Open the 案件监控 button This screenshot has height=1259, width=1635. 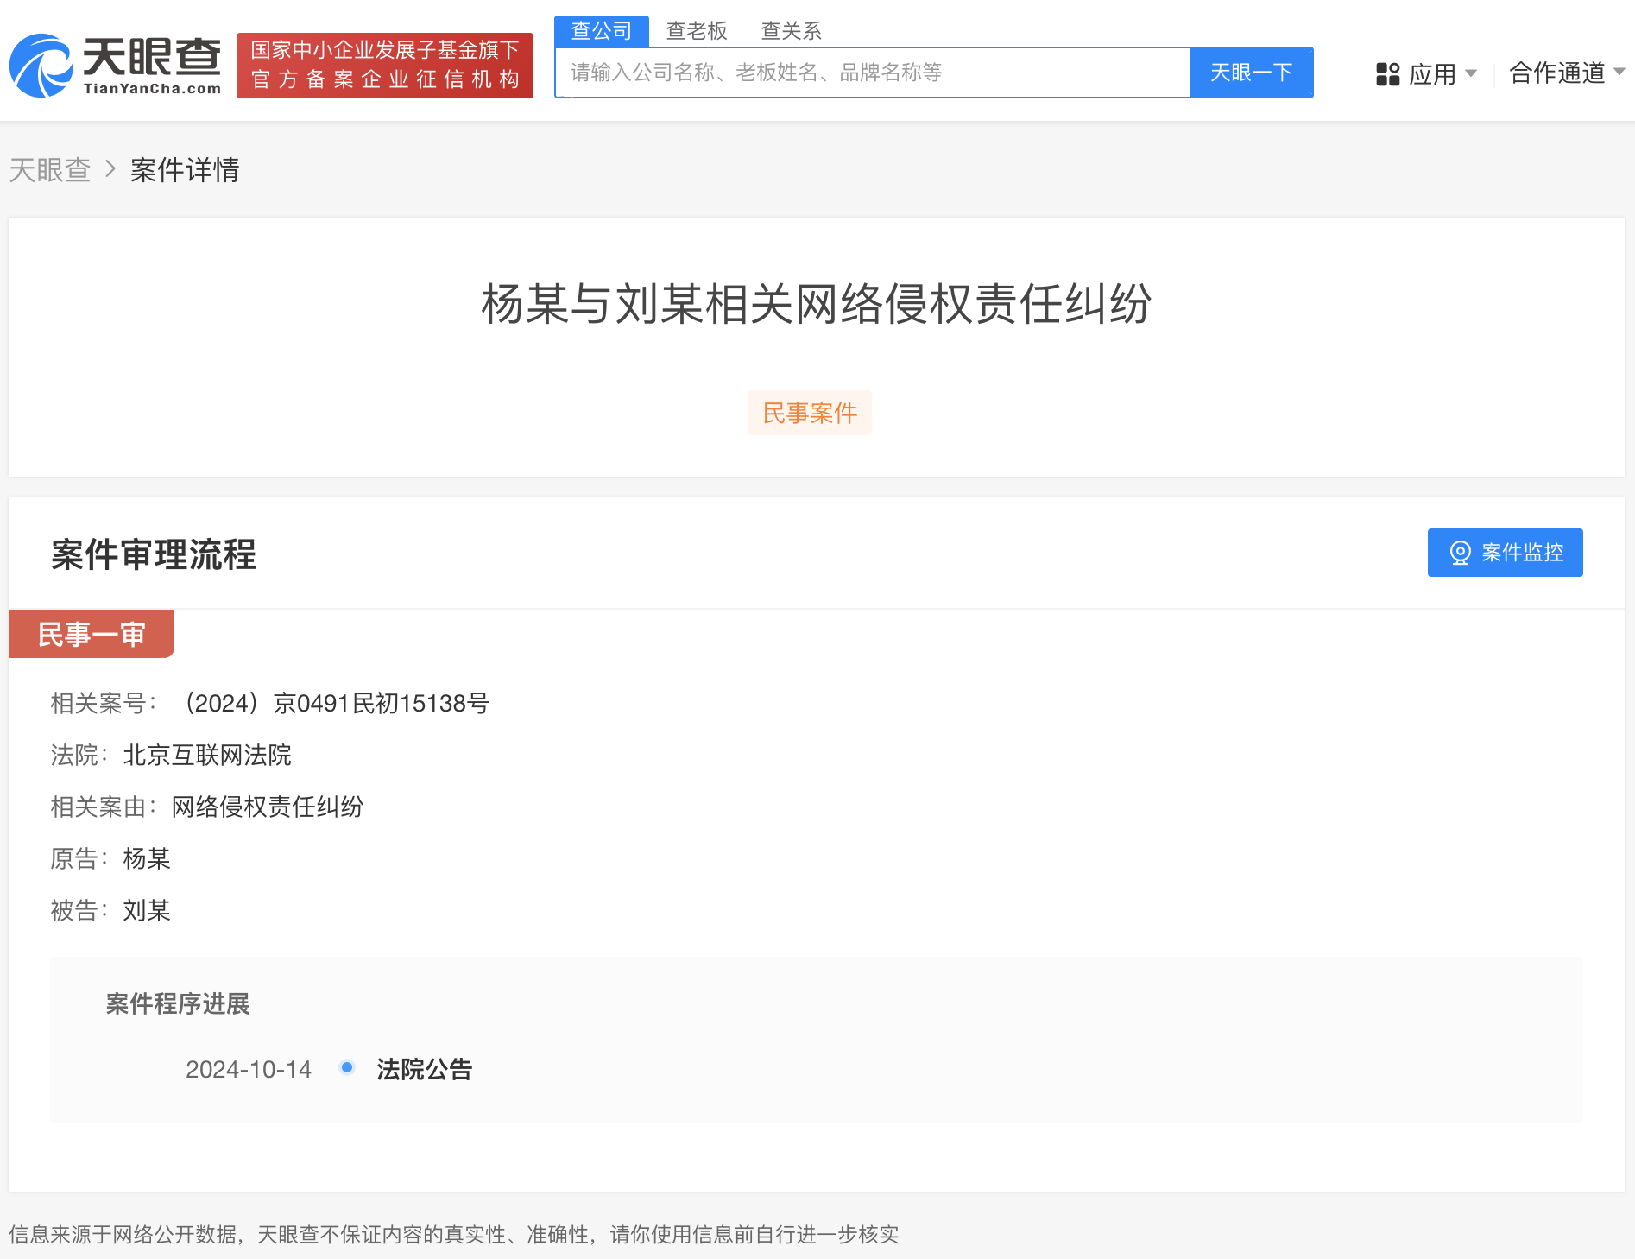1504,553
